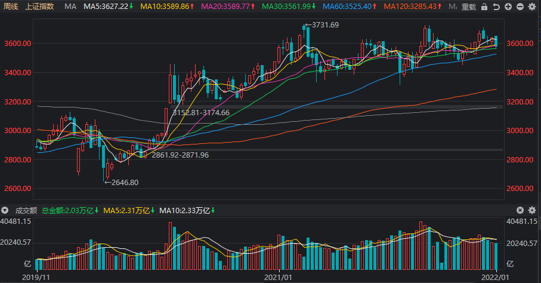Click the MA60 indicator label

pyautogui.click(x=350, y=6)
